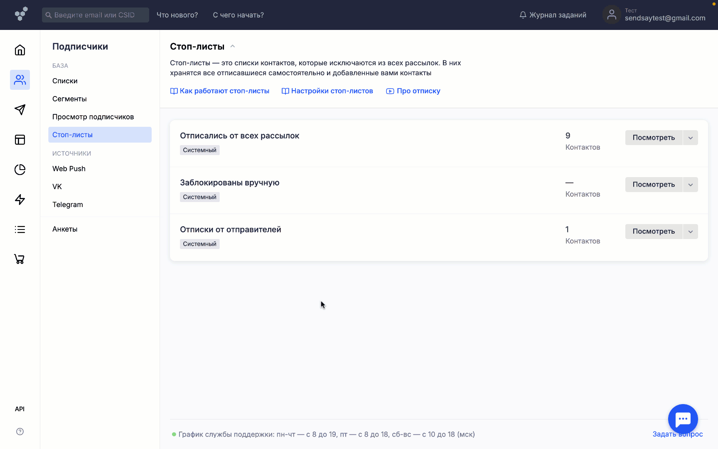The width and height of the screenshot is (718, 449).
Task: Click the shopping cart icon in sidebar
Action: [x=20, y=259]
